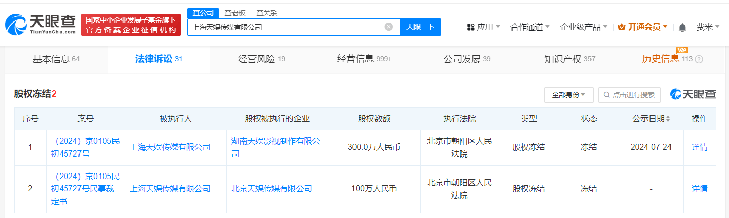Open the 全部身份 filter dropdown
729x218 pixels.
(568, 95)
